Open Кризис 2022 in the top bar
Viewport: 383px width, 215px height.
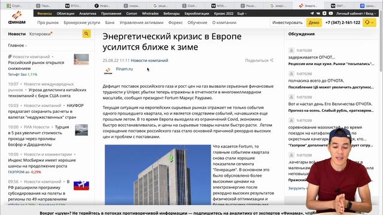tap(223, 13)
